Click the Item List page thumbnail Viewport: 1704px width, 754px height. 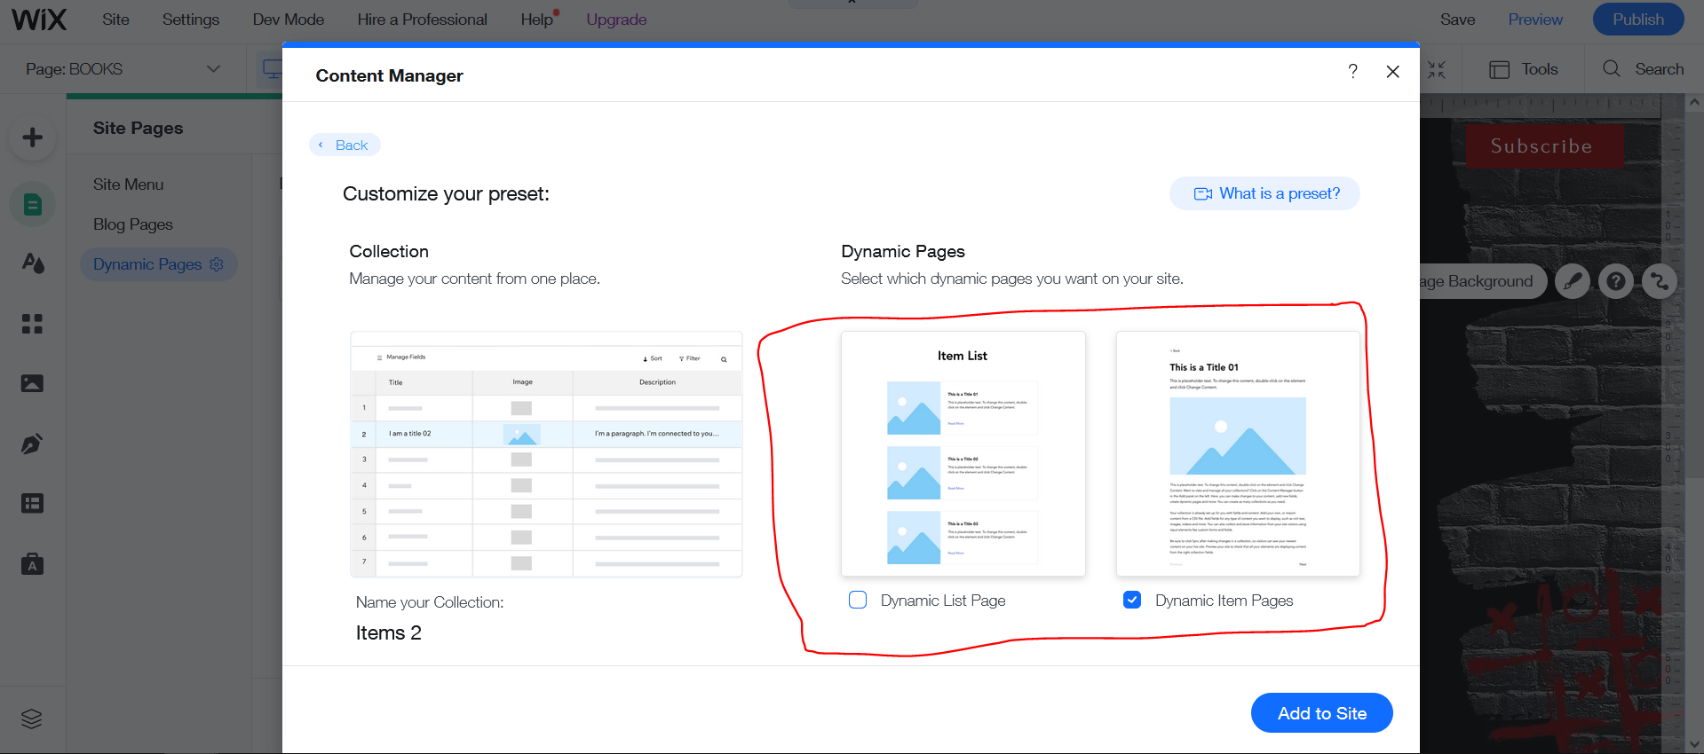tap(963, 454)
